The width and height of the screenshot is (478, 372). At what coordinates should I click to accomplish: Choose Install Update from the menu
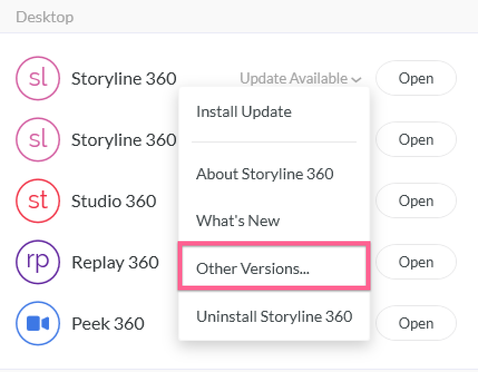click(x=243, y=112)
